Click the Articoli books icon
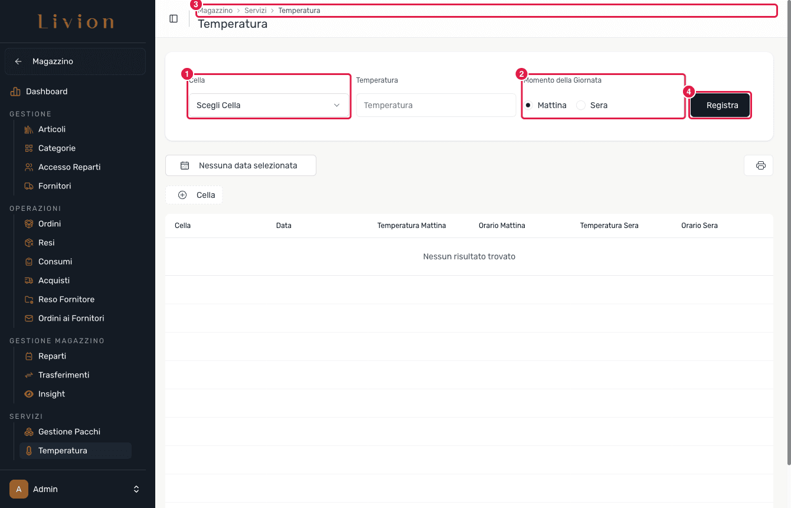The image size is (791, 508). (x=28, y=129)
